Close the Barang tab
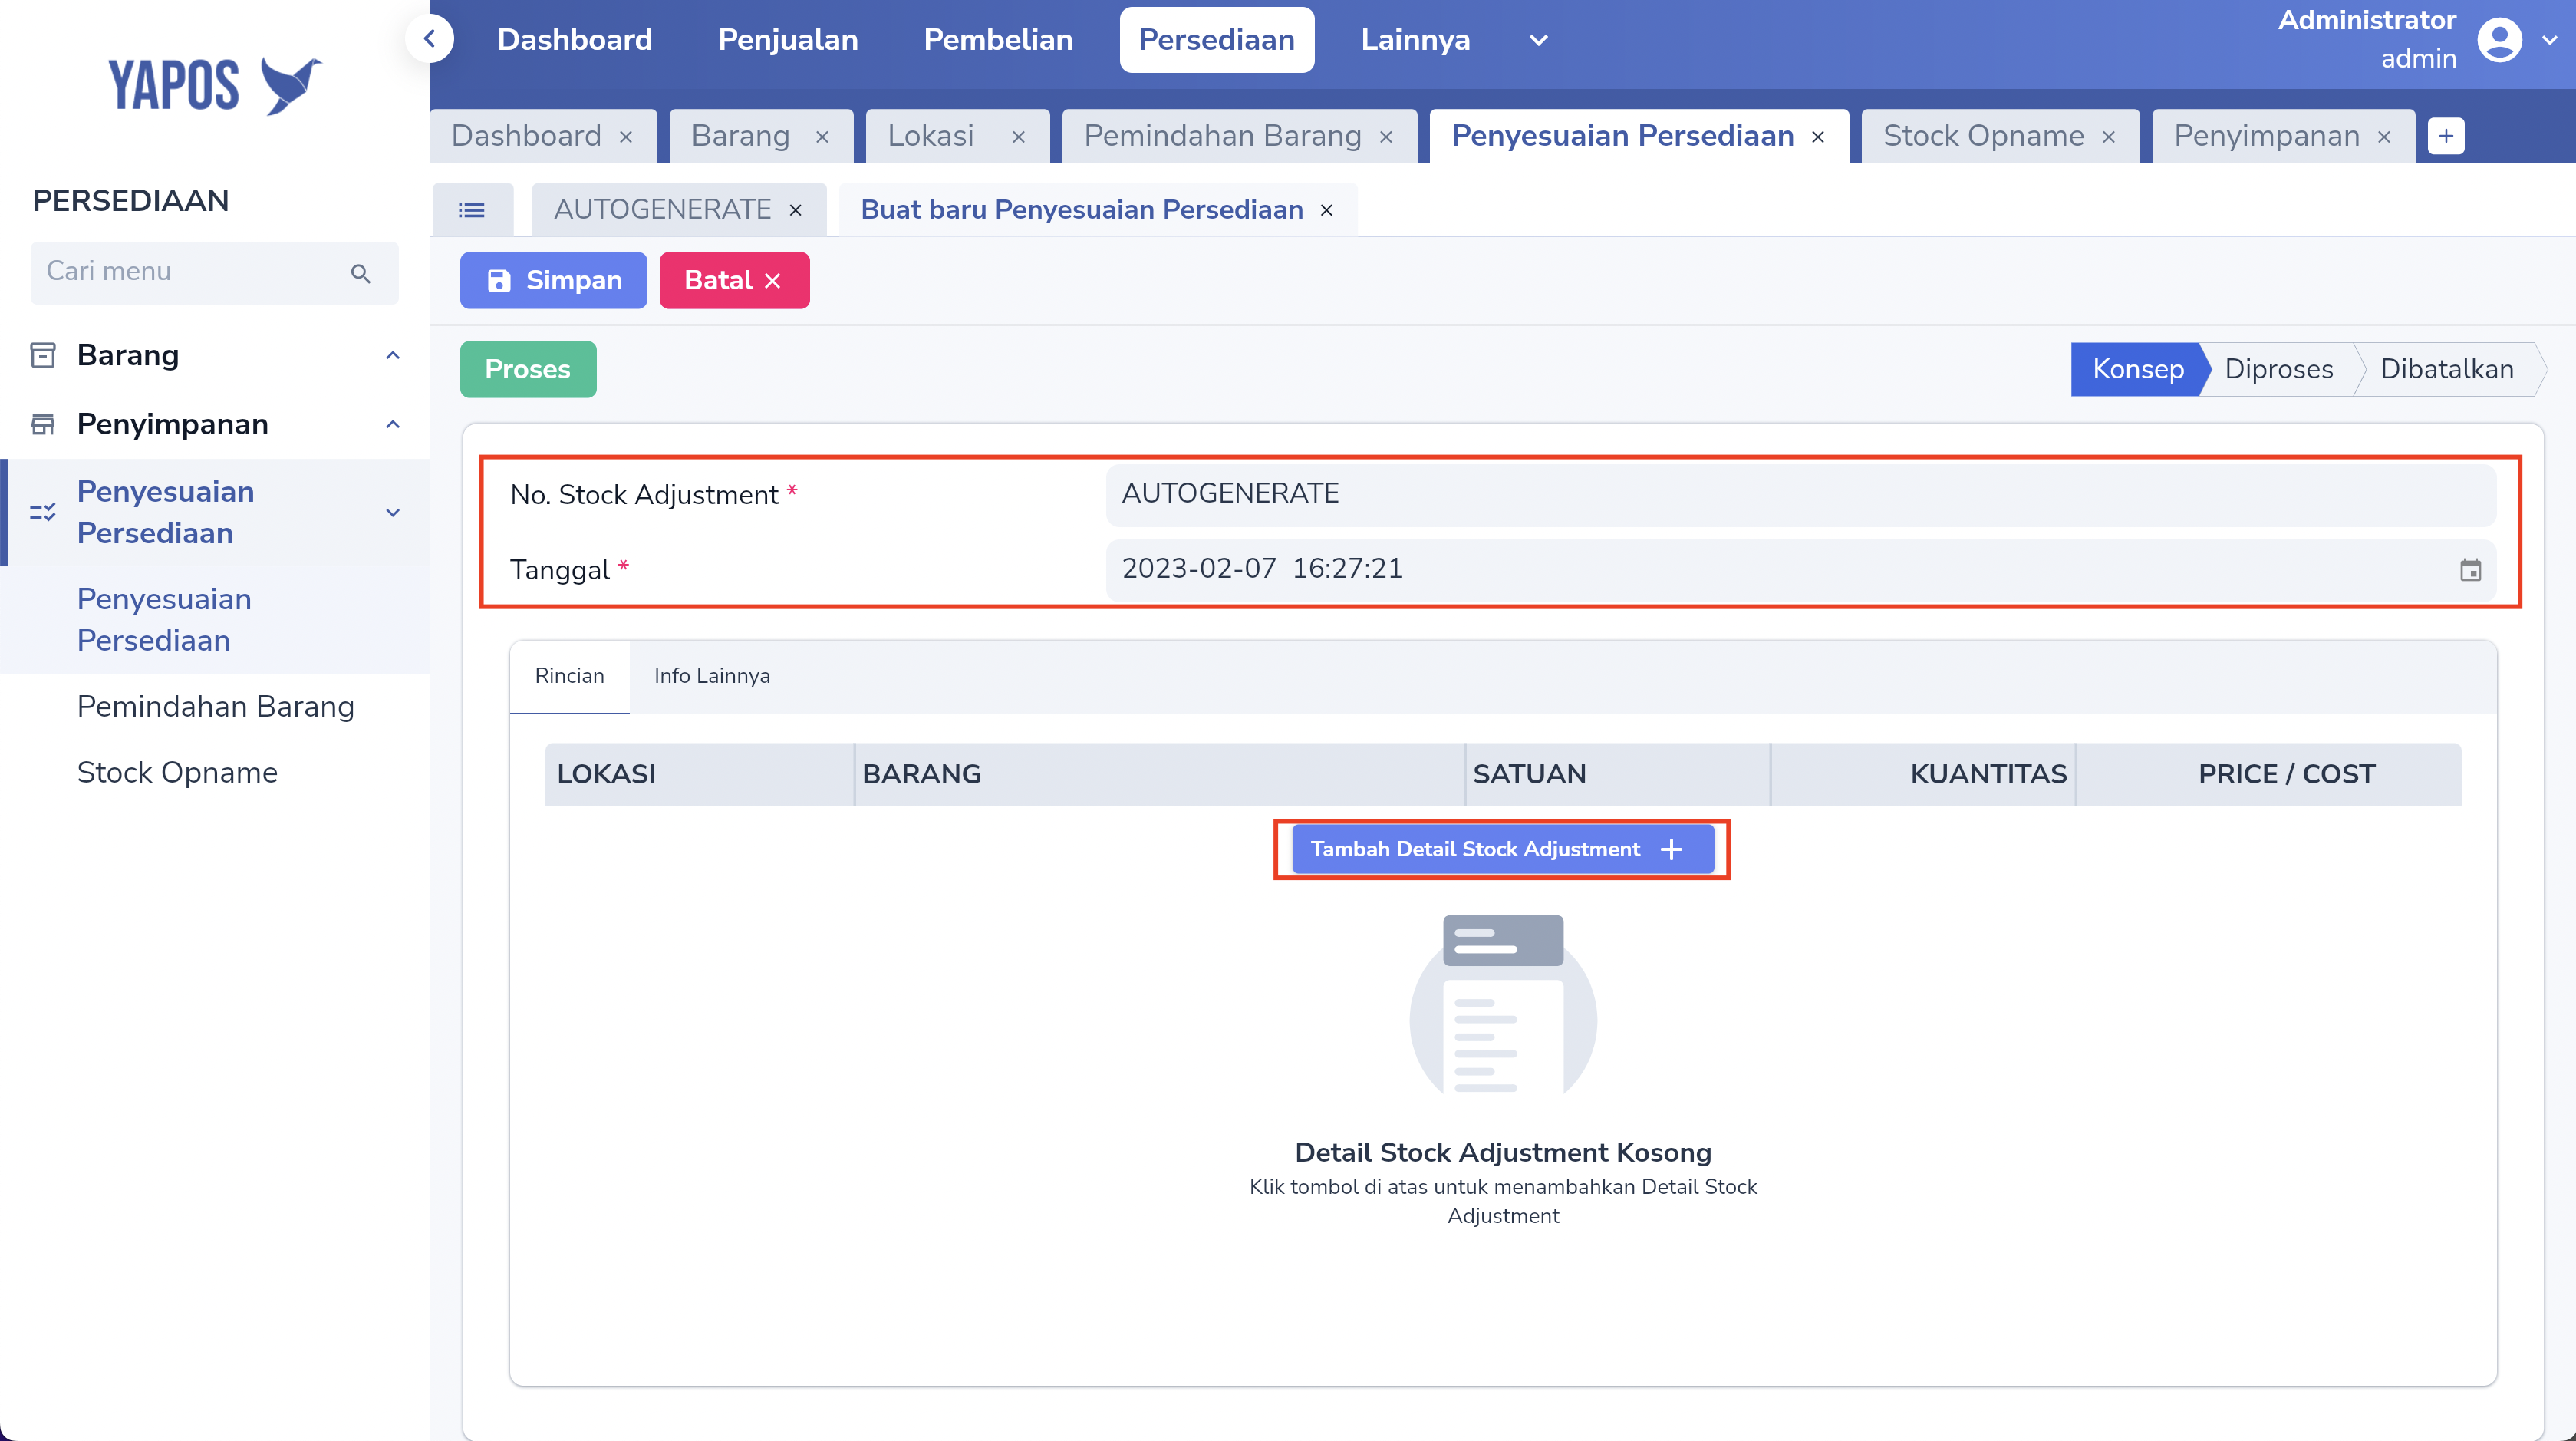 point(822,137)
